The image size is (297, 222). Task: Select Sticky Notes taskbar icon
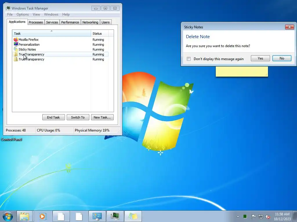pos(133,216)
